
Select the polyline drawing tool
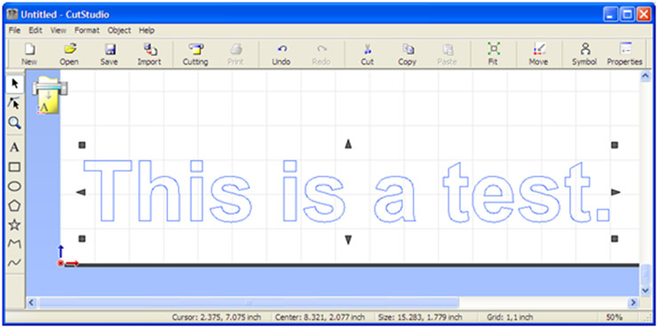(x=15, y=244)
